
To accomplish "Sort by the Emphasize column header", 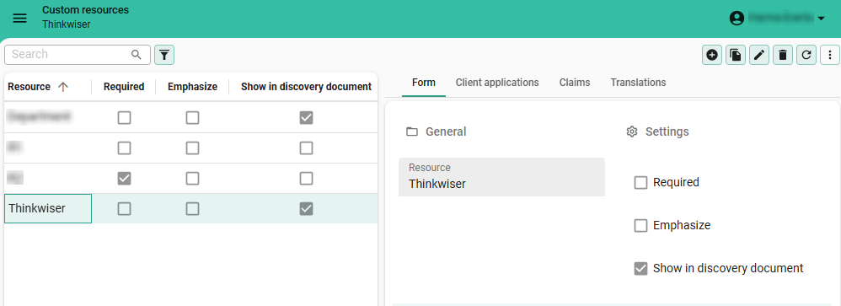I will pos(192,87).
